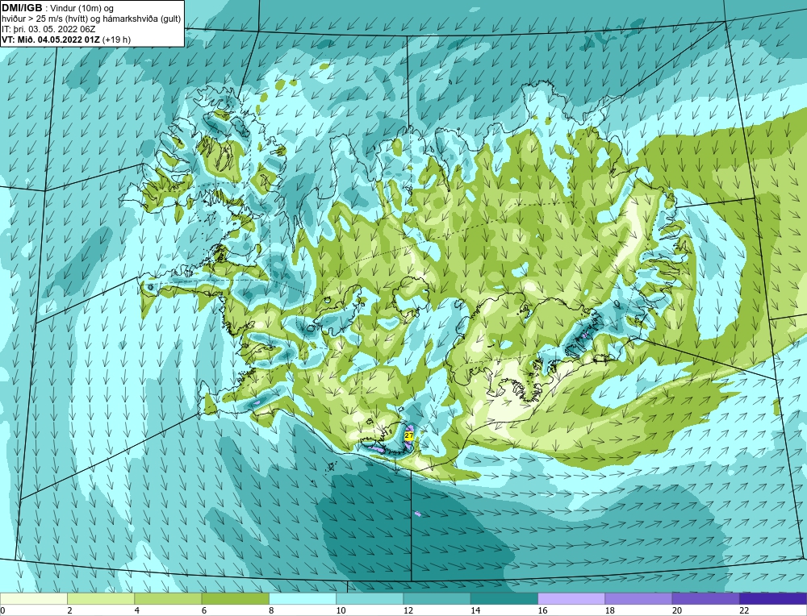Click the legend value 14
The height and width of the screenshot is (616, 807).
pyautogui.click(x=475, y=610)
